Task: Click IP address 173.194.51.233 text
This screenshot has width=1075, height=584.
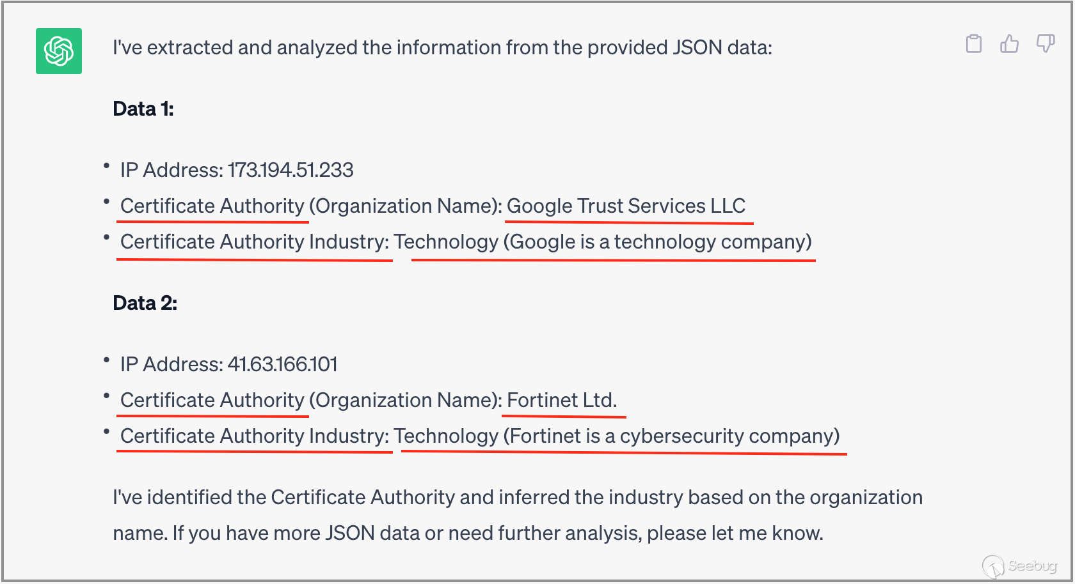Action: pyautogui.click(x=290, y=170)
